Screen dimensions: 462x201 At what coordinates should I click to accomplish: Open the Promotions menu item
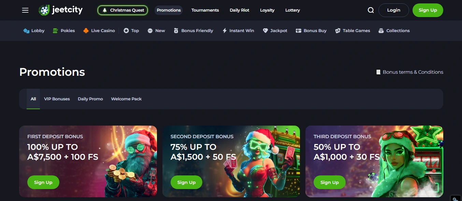pyautogui.click(x=169, y=10)
